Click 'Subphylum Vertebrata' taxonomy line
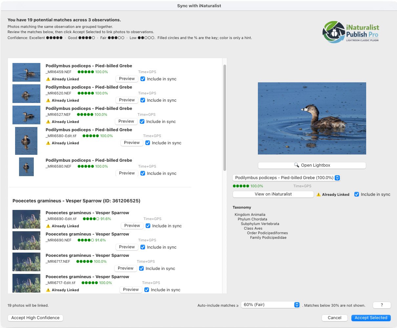The height and width of the screenshot is (328, 397). click(x=260, y=224)
